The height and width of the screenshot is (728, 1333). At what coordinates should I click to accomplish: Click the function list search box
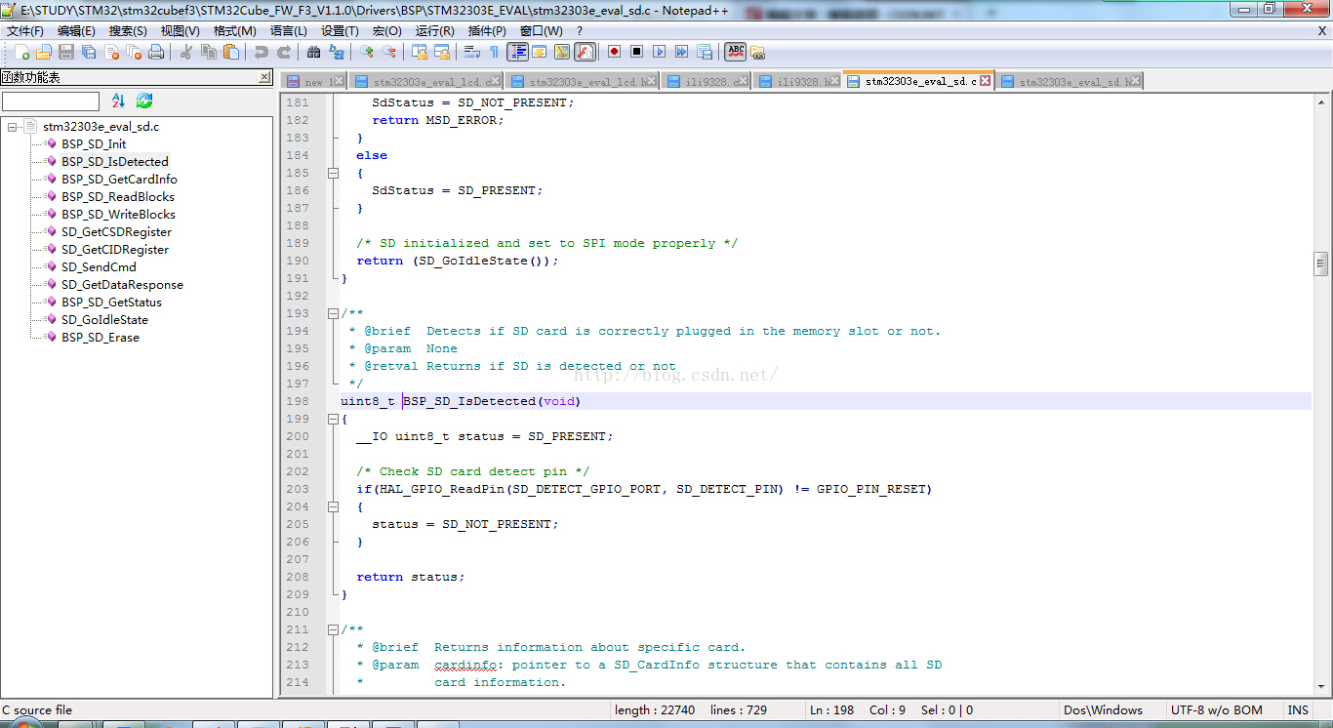(51, 101)
